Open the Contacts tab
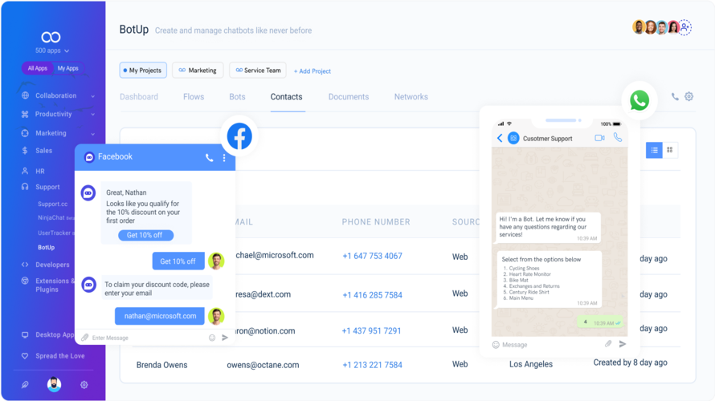Viewport: 715px width, 401px height. point(286,97)
